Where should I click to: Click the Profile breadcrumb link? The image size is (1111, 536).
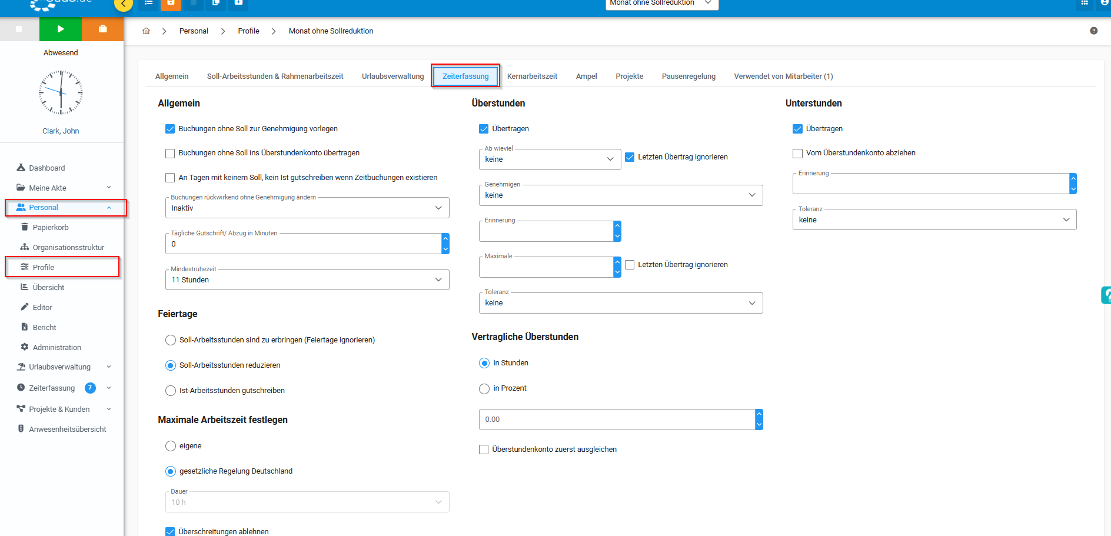(x=248, y=31)
